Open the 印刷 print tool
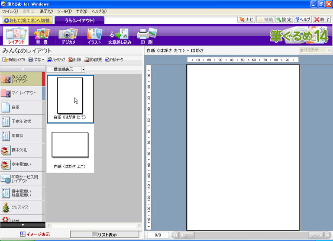Screen dimensions: 333x241 point(145,35)
